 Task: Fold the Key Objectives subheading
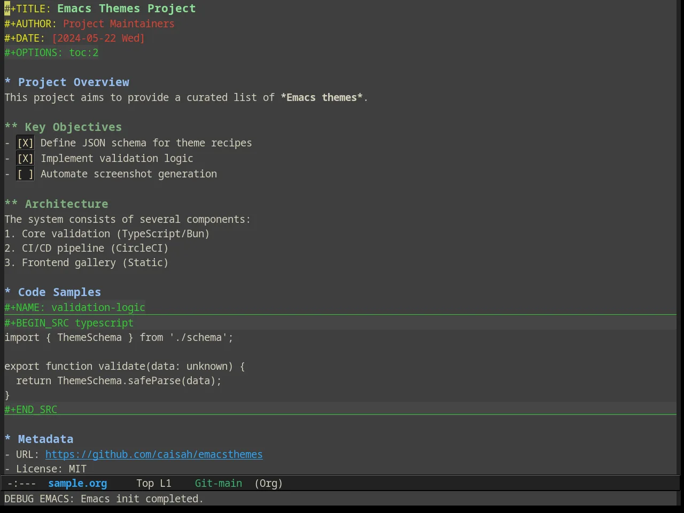63,127
